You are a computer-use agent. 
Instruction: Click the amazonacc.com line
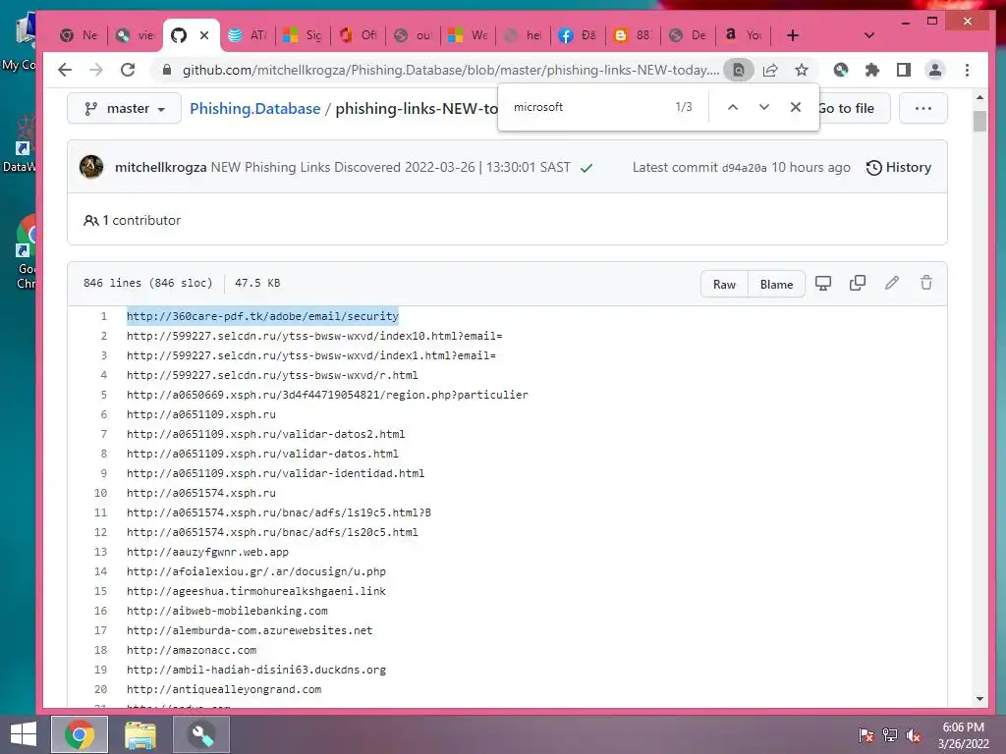pyautogui.click(x=192, y=650)
